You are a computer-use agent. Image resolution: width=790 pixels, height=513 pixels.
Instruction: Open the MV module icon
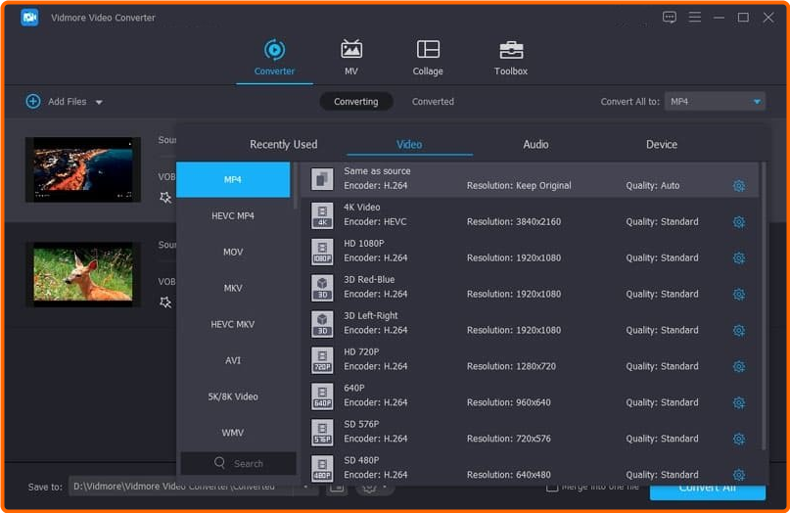tap(351, 49)
